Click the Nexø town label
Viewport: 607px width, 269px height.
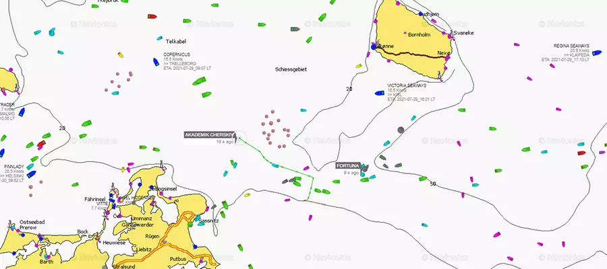[444, 52]
